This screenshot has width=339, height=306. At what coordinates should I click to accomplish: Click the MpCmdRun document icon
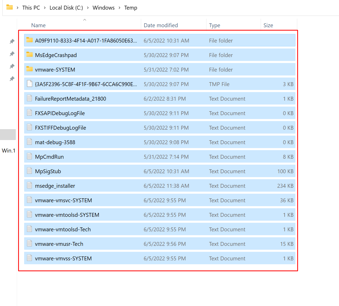[x=30, y=156]
